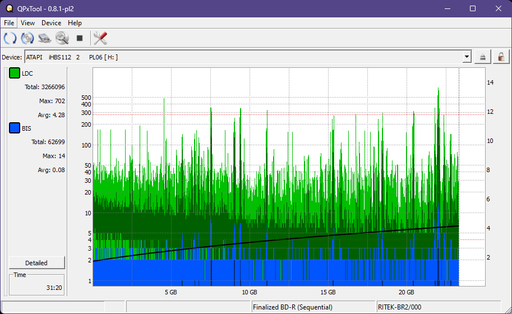Expand the Device selection dropdown arrow
The width and height of the screenshot is (512, 314).
(467, 57)
